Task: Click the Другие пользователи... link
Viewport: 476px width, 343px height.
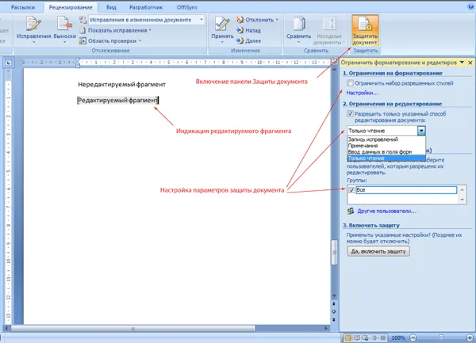Action: (x=387, y=212)
